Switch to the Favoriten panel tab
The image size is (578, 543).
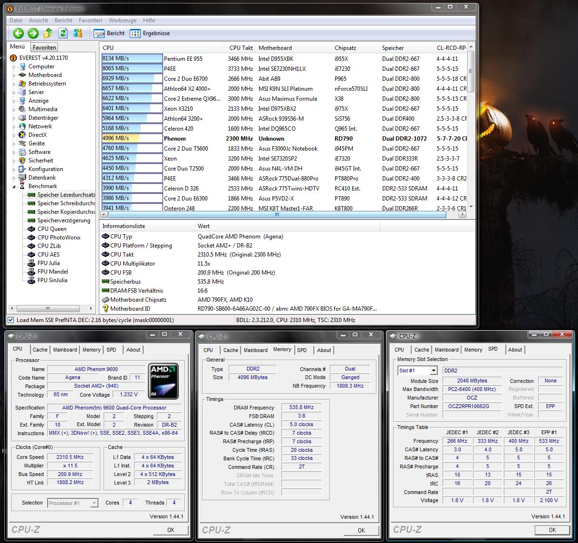click(x=44, y=47)
